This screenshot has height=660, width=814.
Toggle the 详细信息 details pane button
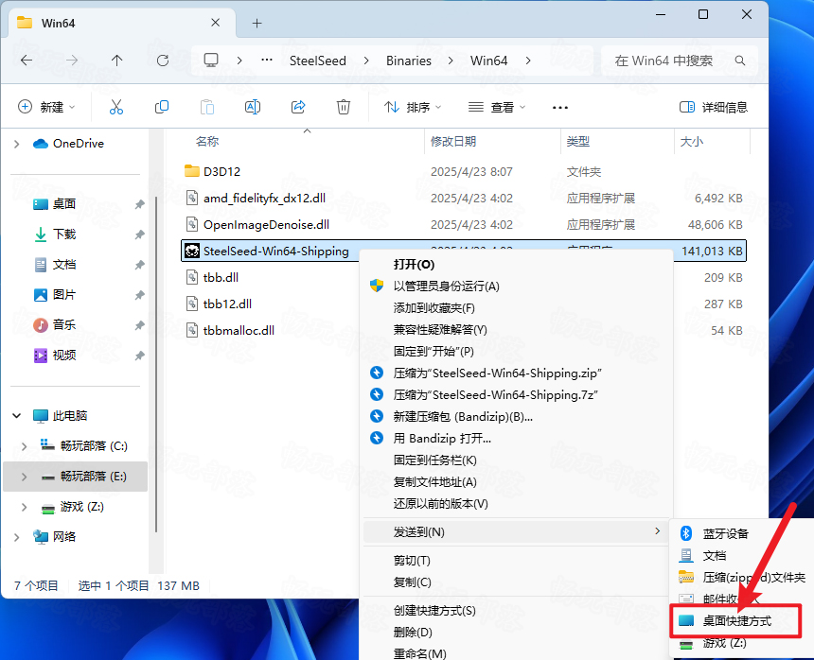point(714,108)
